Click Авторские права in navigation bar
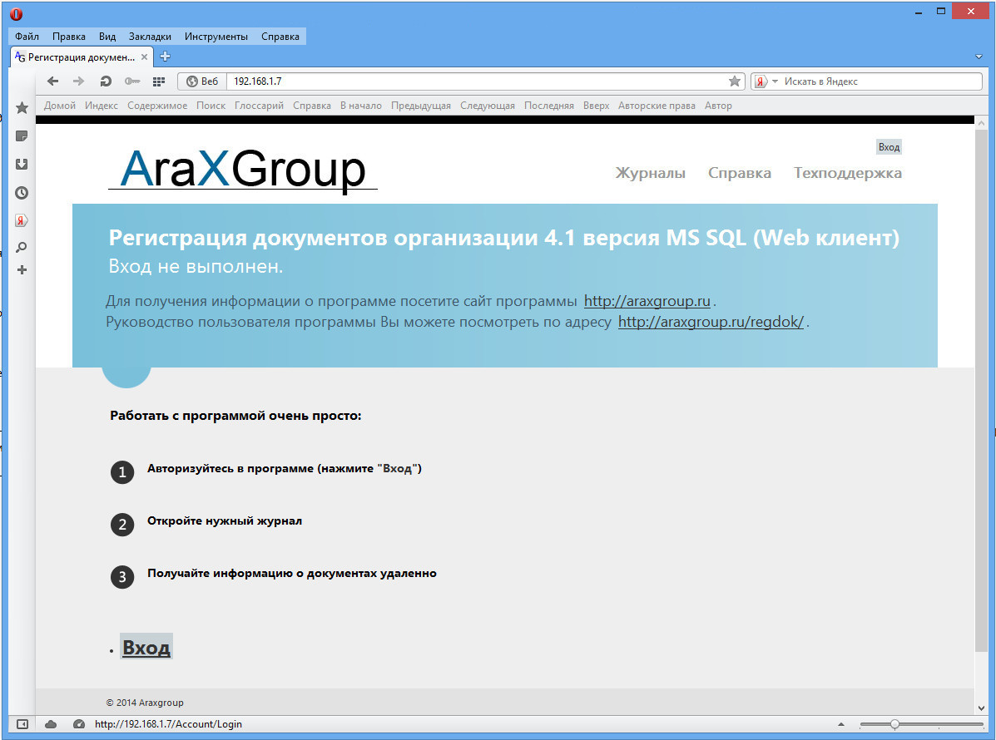 tap(657, 106)
